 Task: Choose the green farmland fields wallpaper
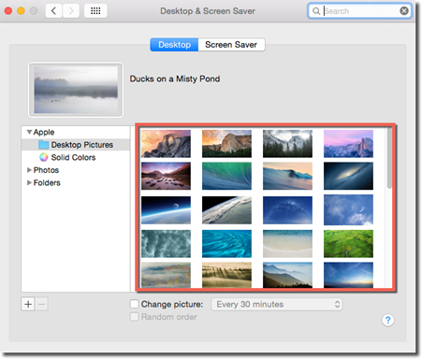(348, 244)
